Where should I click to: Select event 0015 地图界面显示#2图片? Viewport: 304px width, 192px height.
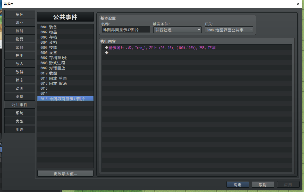65,99
